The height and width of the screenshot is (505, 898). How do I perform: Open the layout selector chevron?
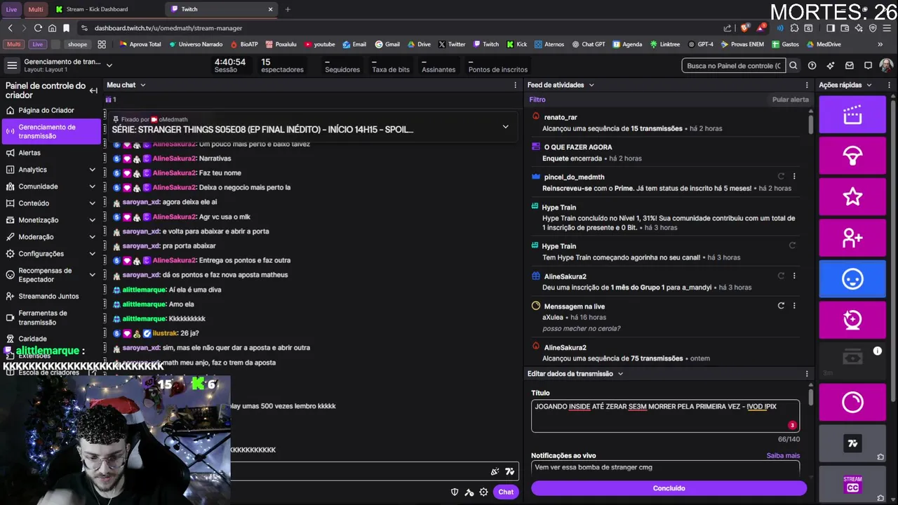(109, 65)
